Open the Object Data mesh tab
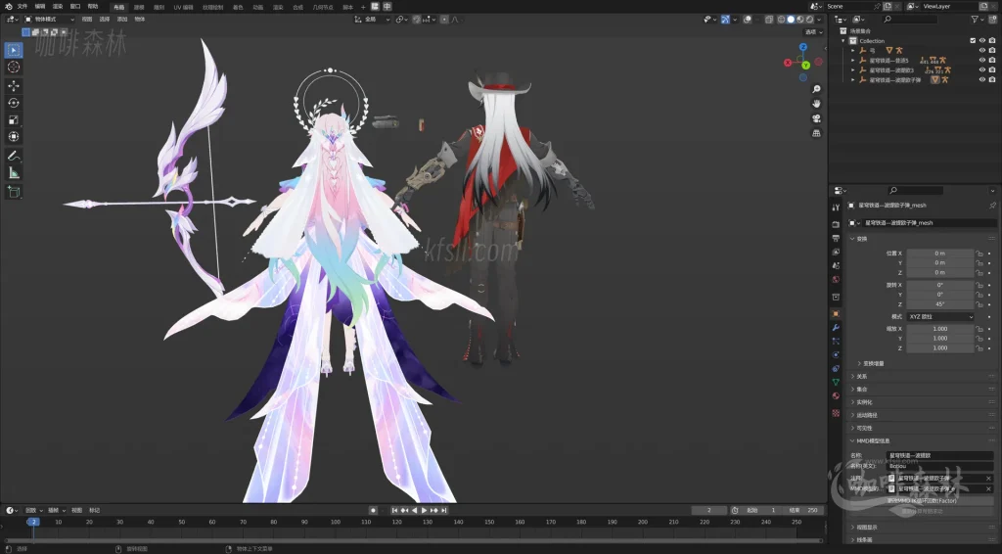 (836, 382)
